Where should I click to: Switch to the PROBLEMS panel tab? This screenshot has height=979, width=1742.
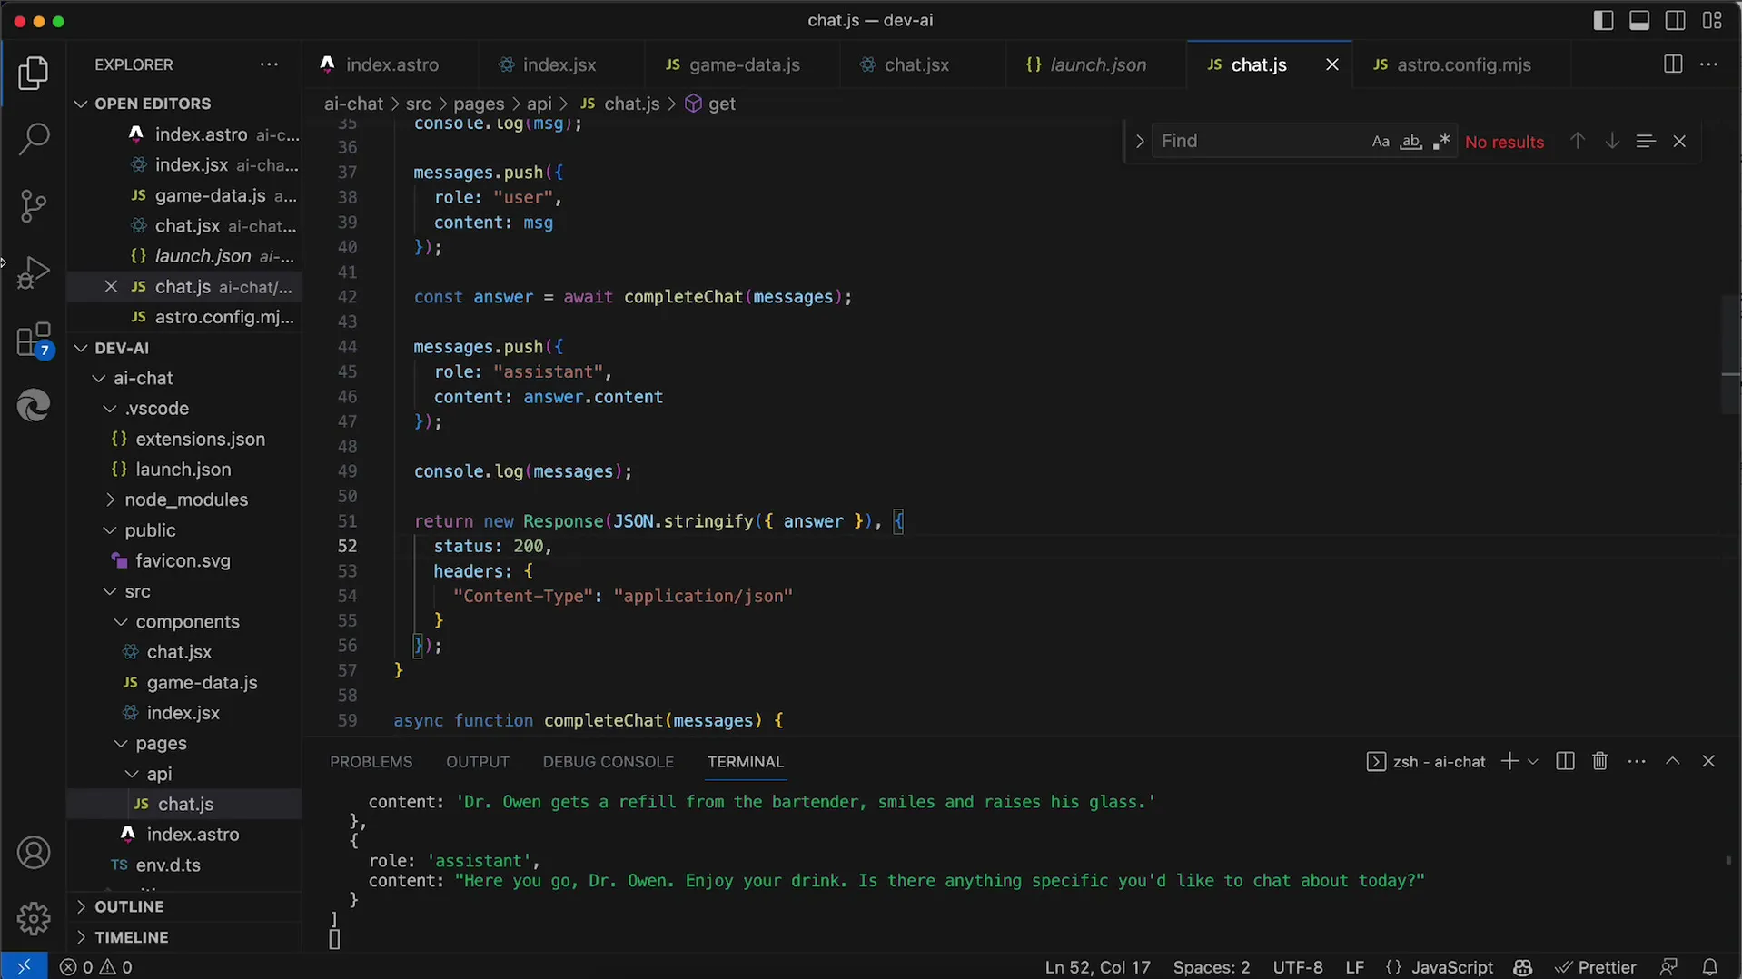coord(371,762)
